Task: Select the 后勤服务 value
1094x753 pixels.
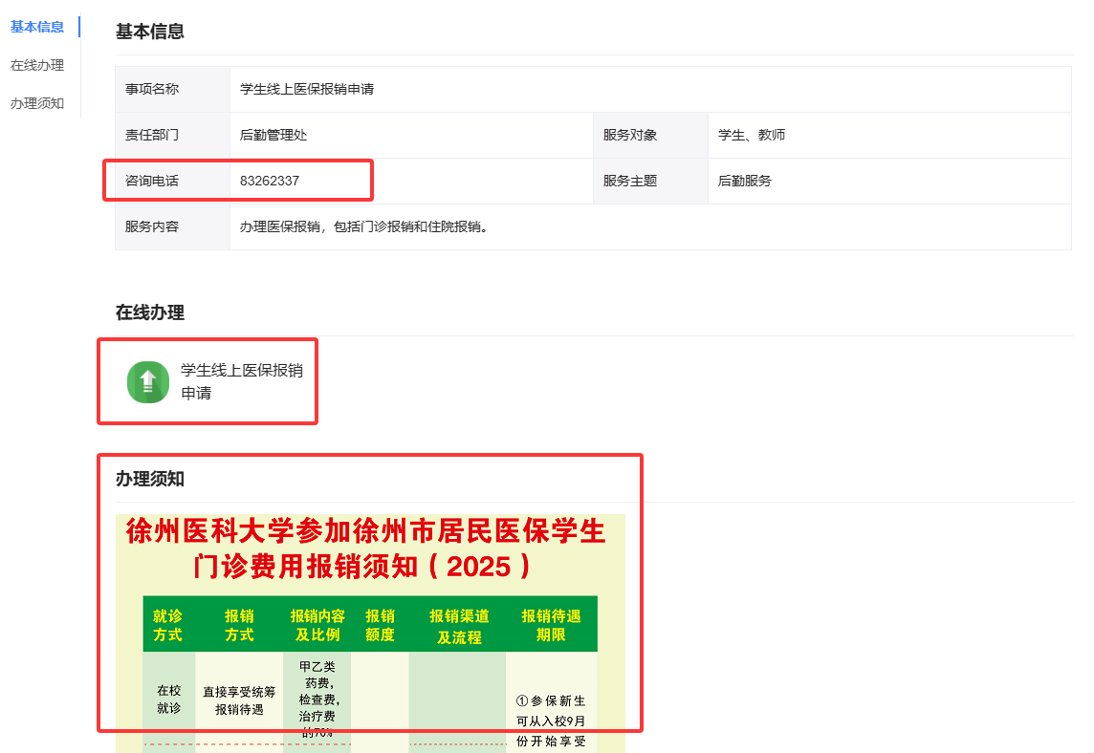Action: (744, 181)
